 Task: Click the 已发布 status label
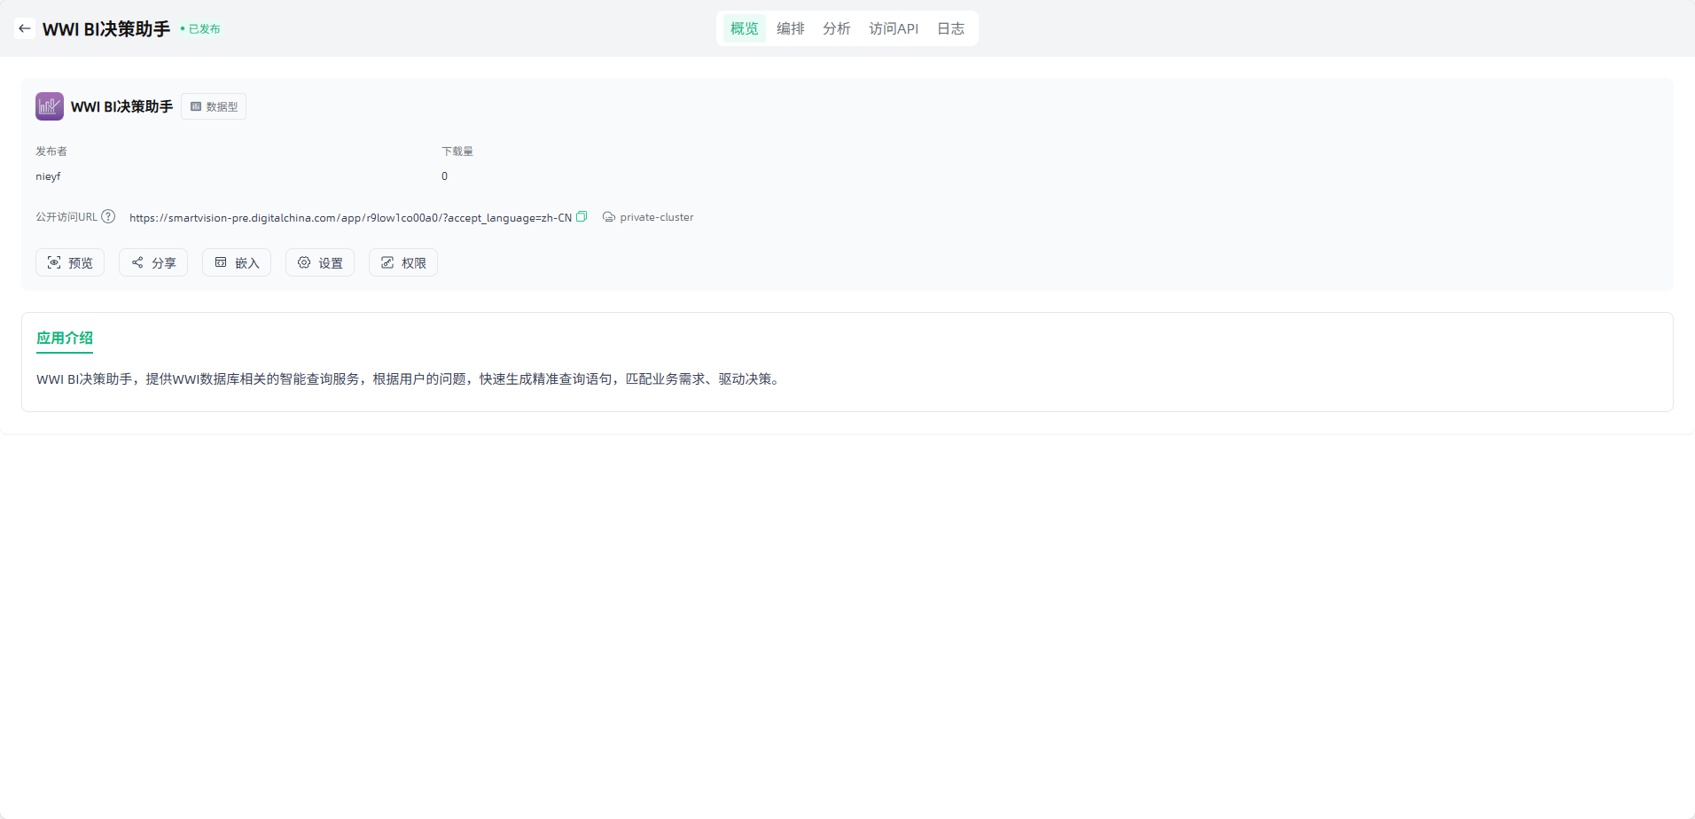coord(201,29)
